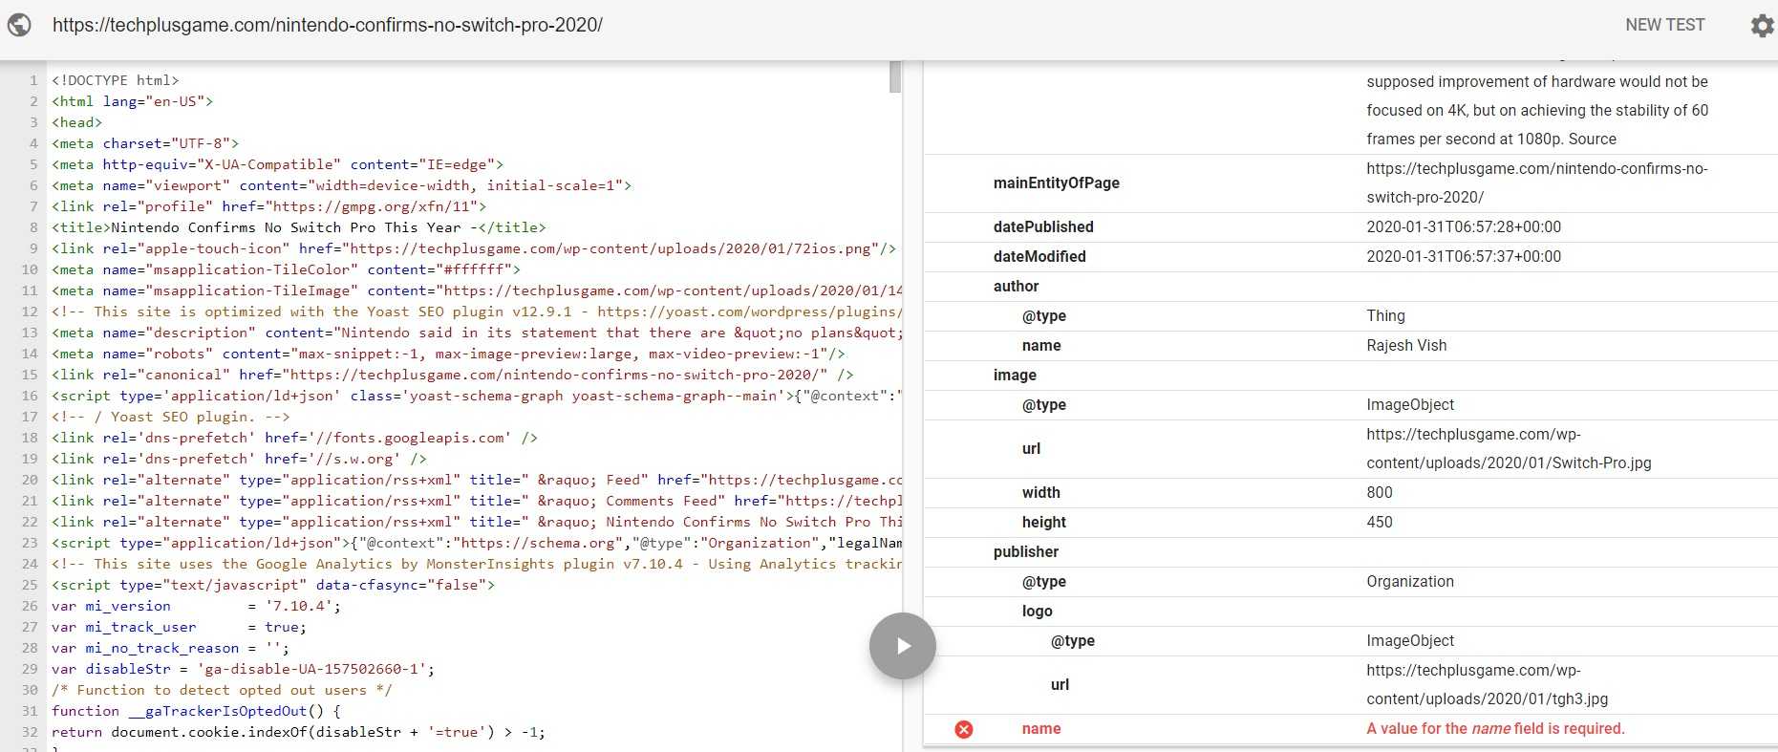Click the height value 450
Image resolution: width=1778 pixels, height=752 pixels.
tap(1380, 523)
